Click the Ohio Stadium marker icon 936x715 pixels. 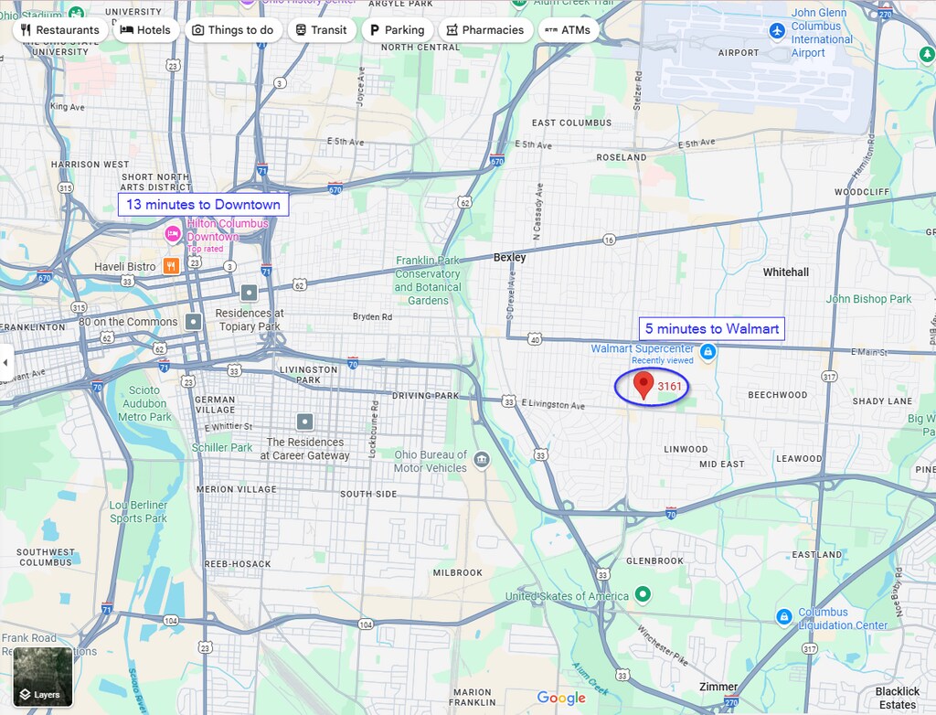pos(76,11)
